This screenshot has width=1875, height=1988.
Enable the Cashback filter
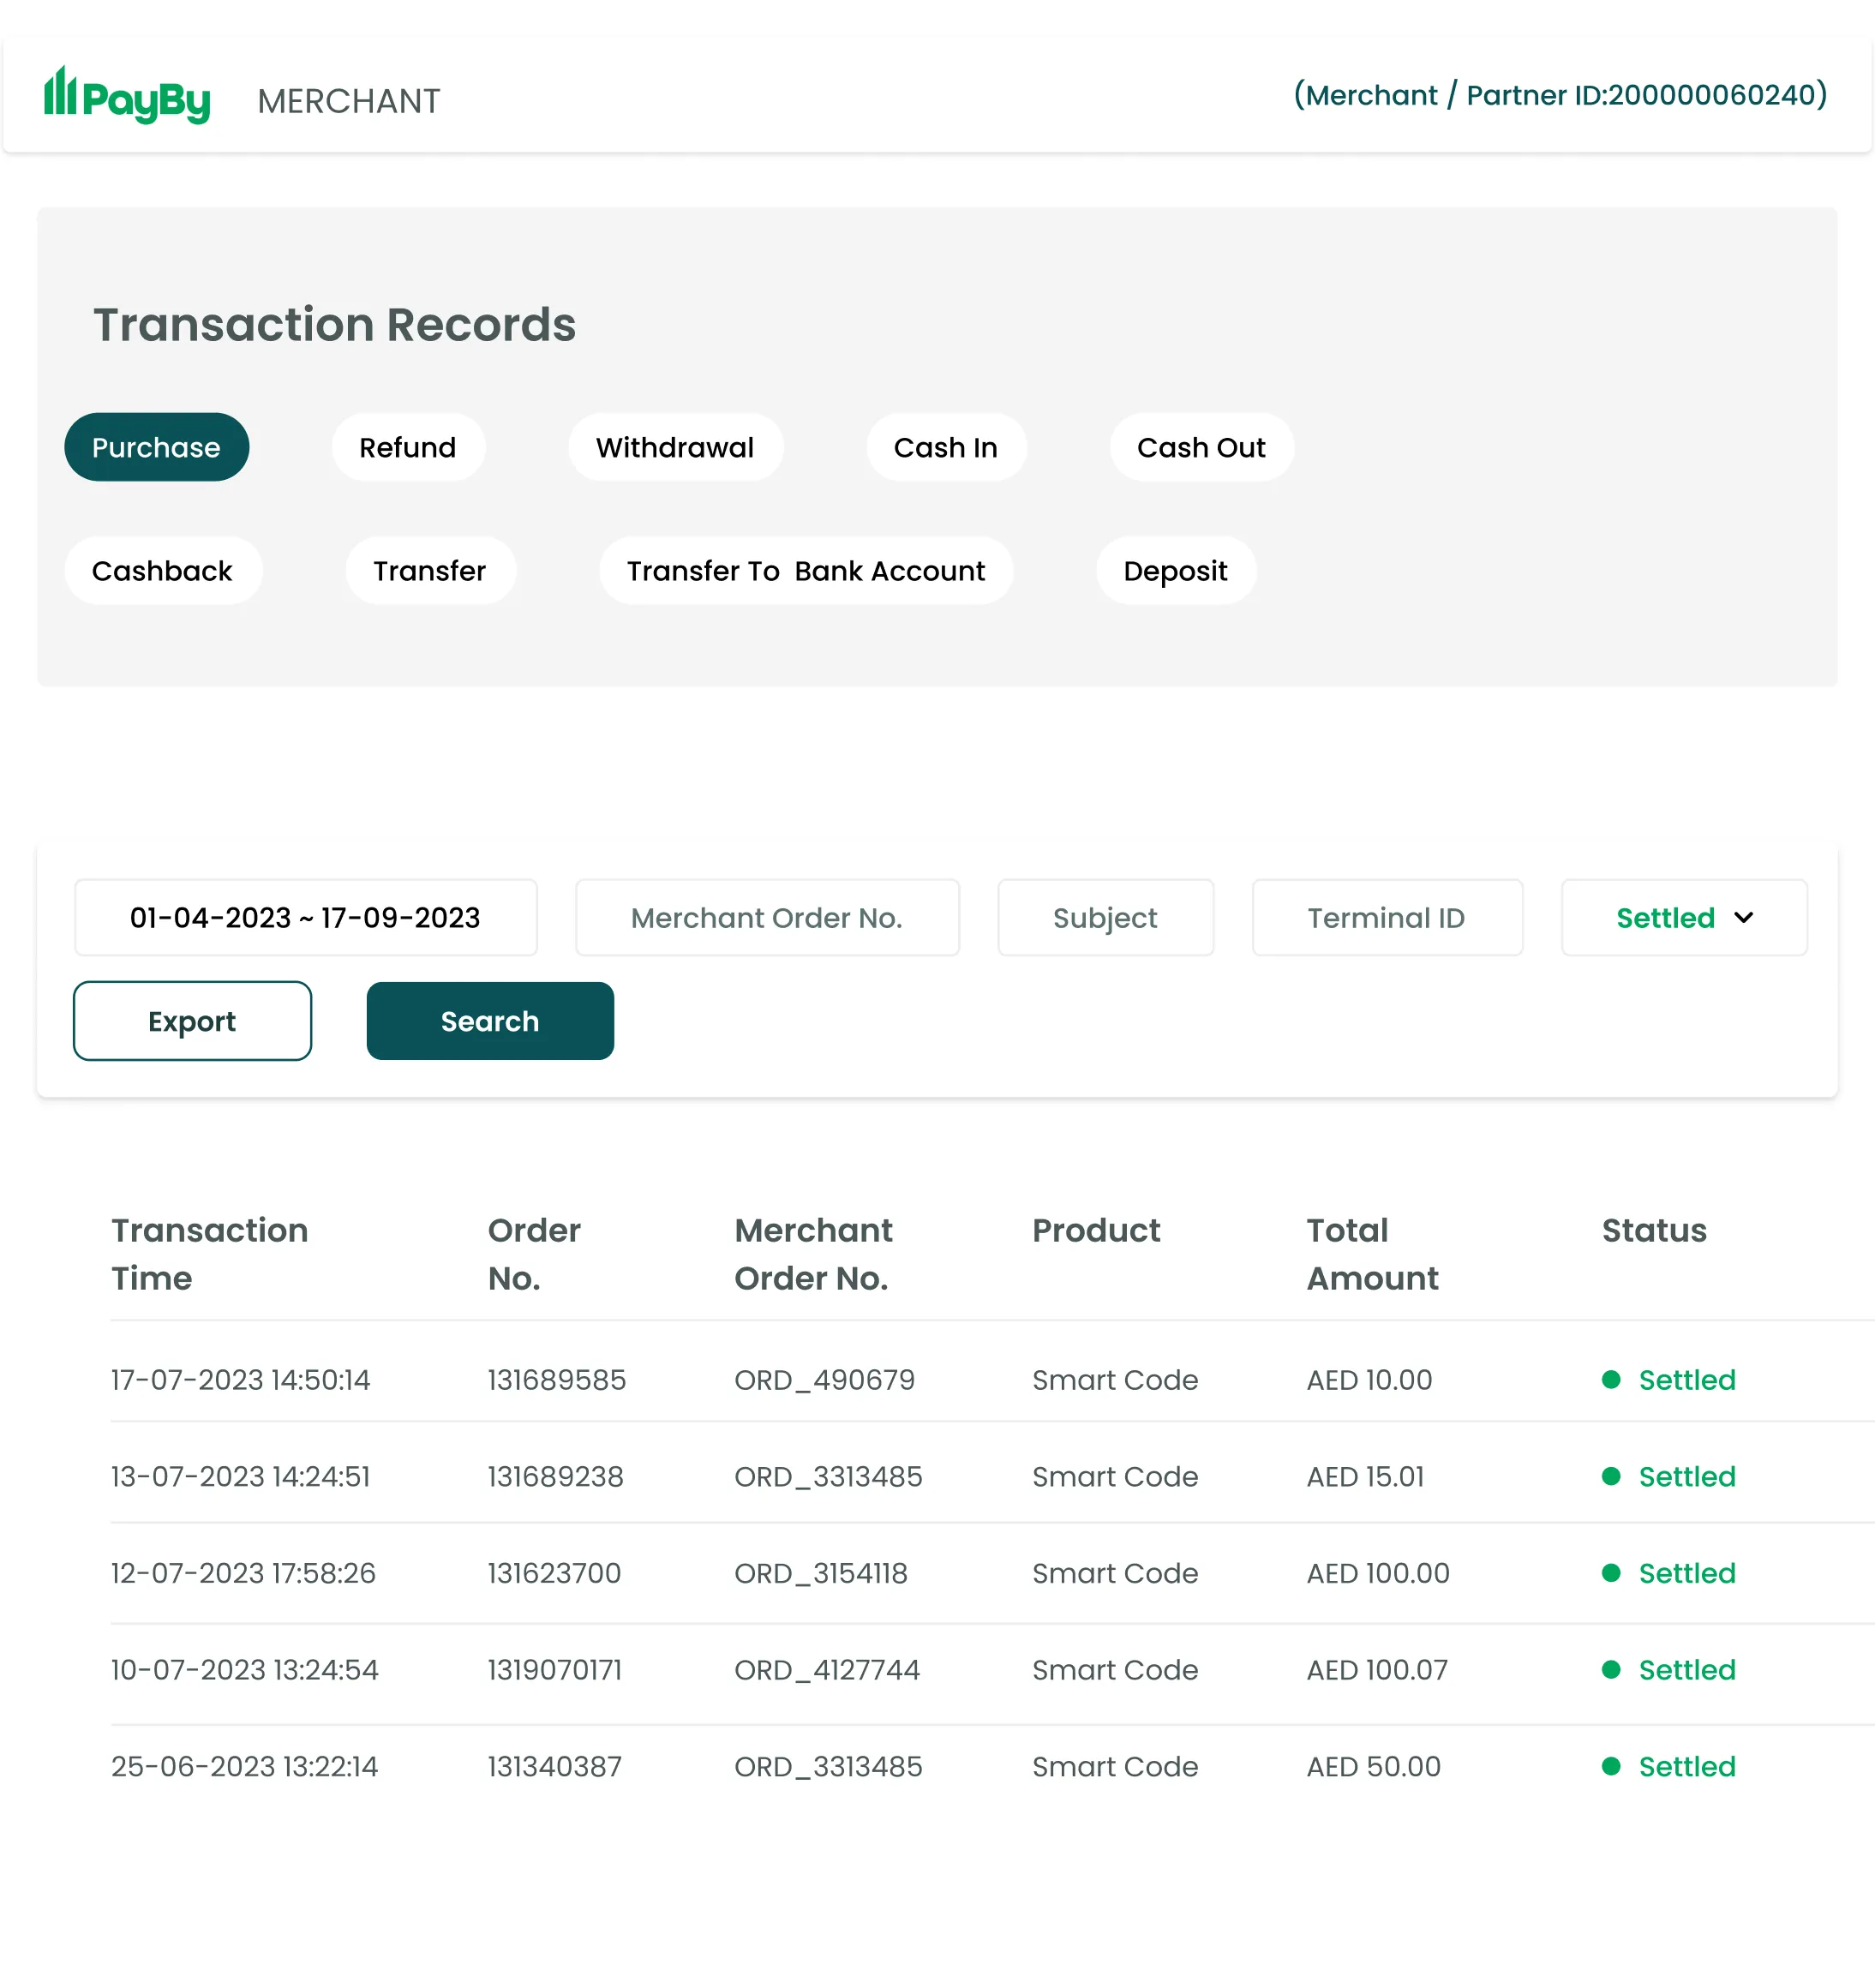(x=163, y=570)
